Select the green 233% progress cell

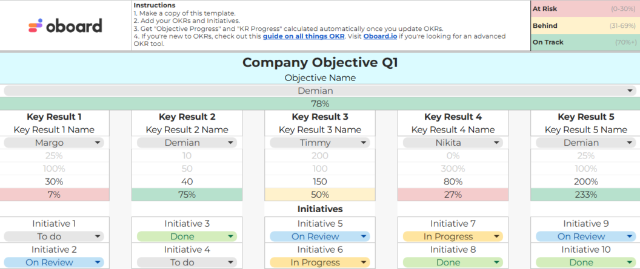click(x=585, y=195)
